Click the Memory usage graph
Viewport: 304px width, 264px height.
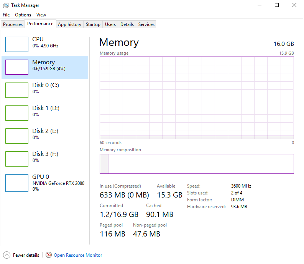197,98
